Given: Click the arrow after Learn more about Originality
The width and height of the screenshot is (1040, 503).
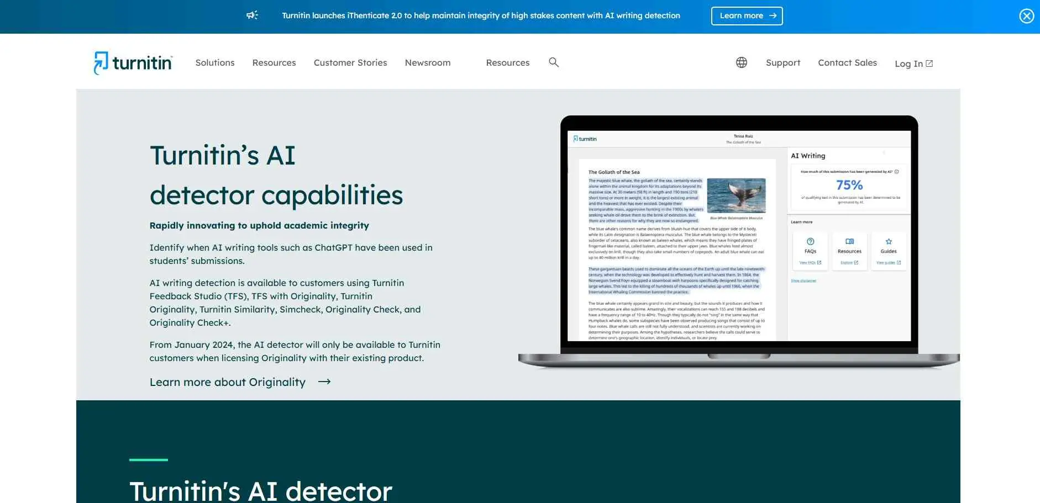Looking at the screenshot, I should [324, 382].
